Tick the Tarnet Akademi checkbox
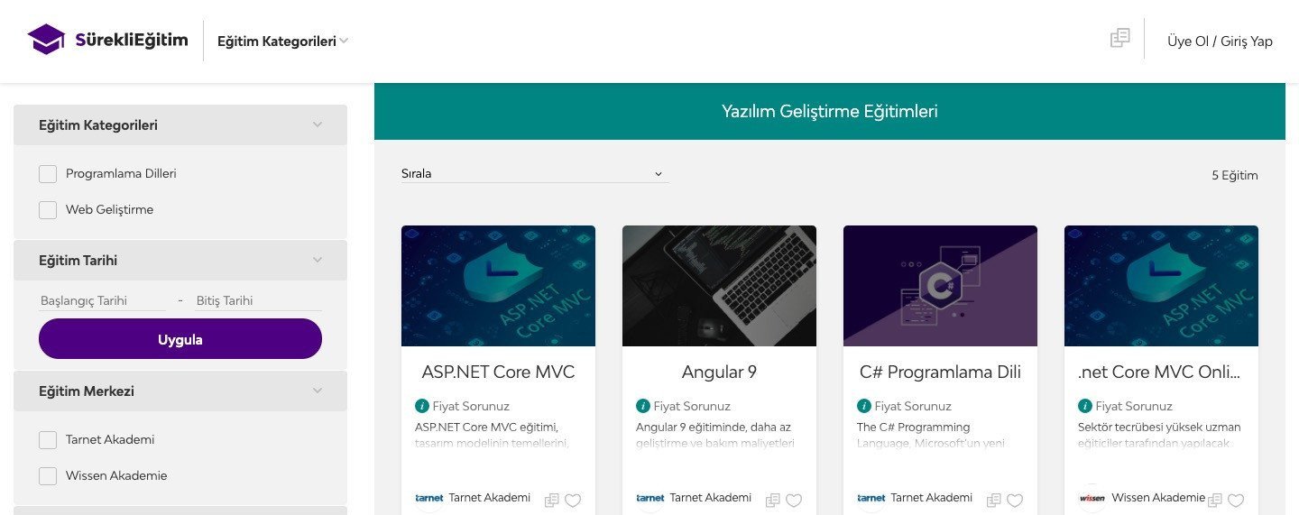 click(x=48, y=440)
